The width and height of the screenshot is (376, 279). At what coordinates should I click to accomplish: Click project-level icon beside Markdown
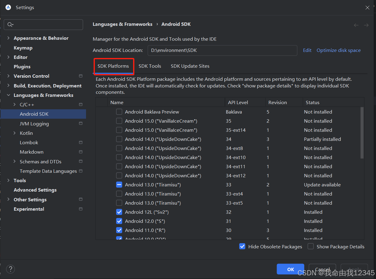point(81,152)
